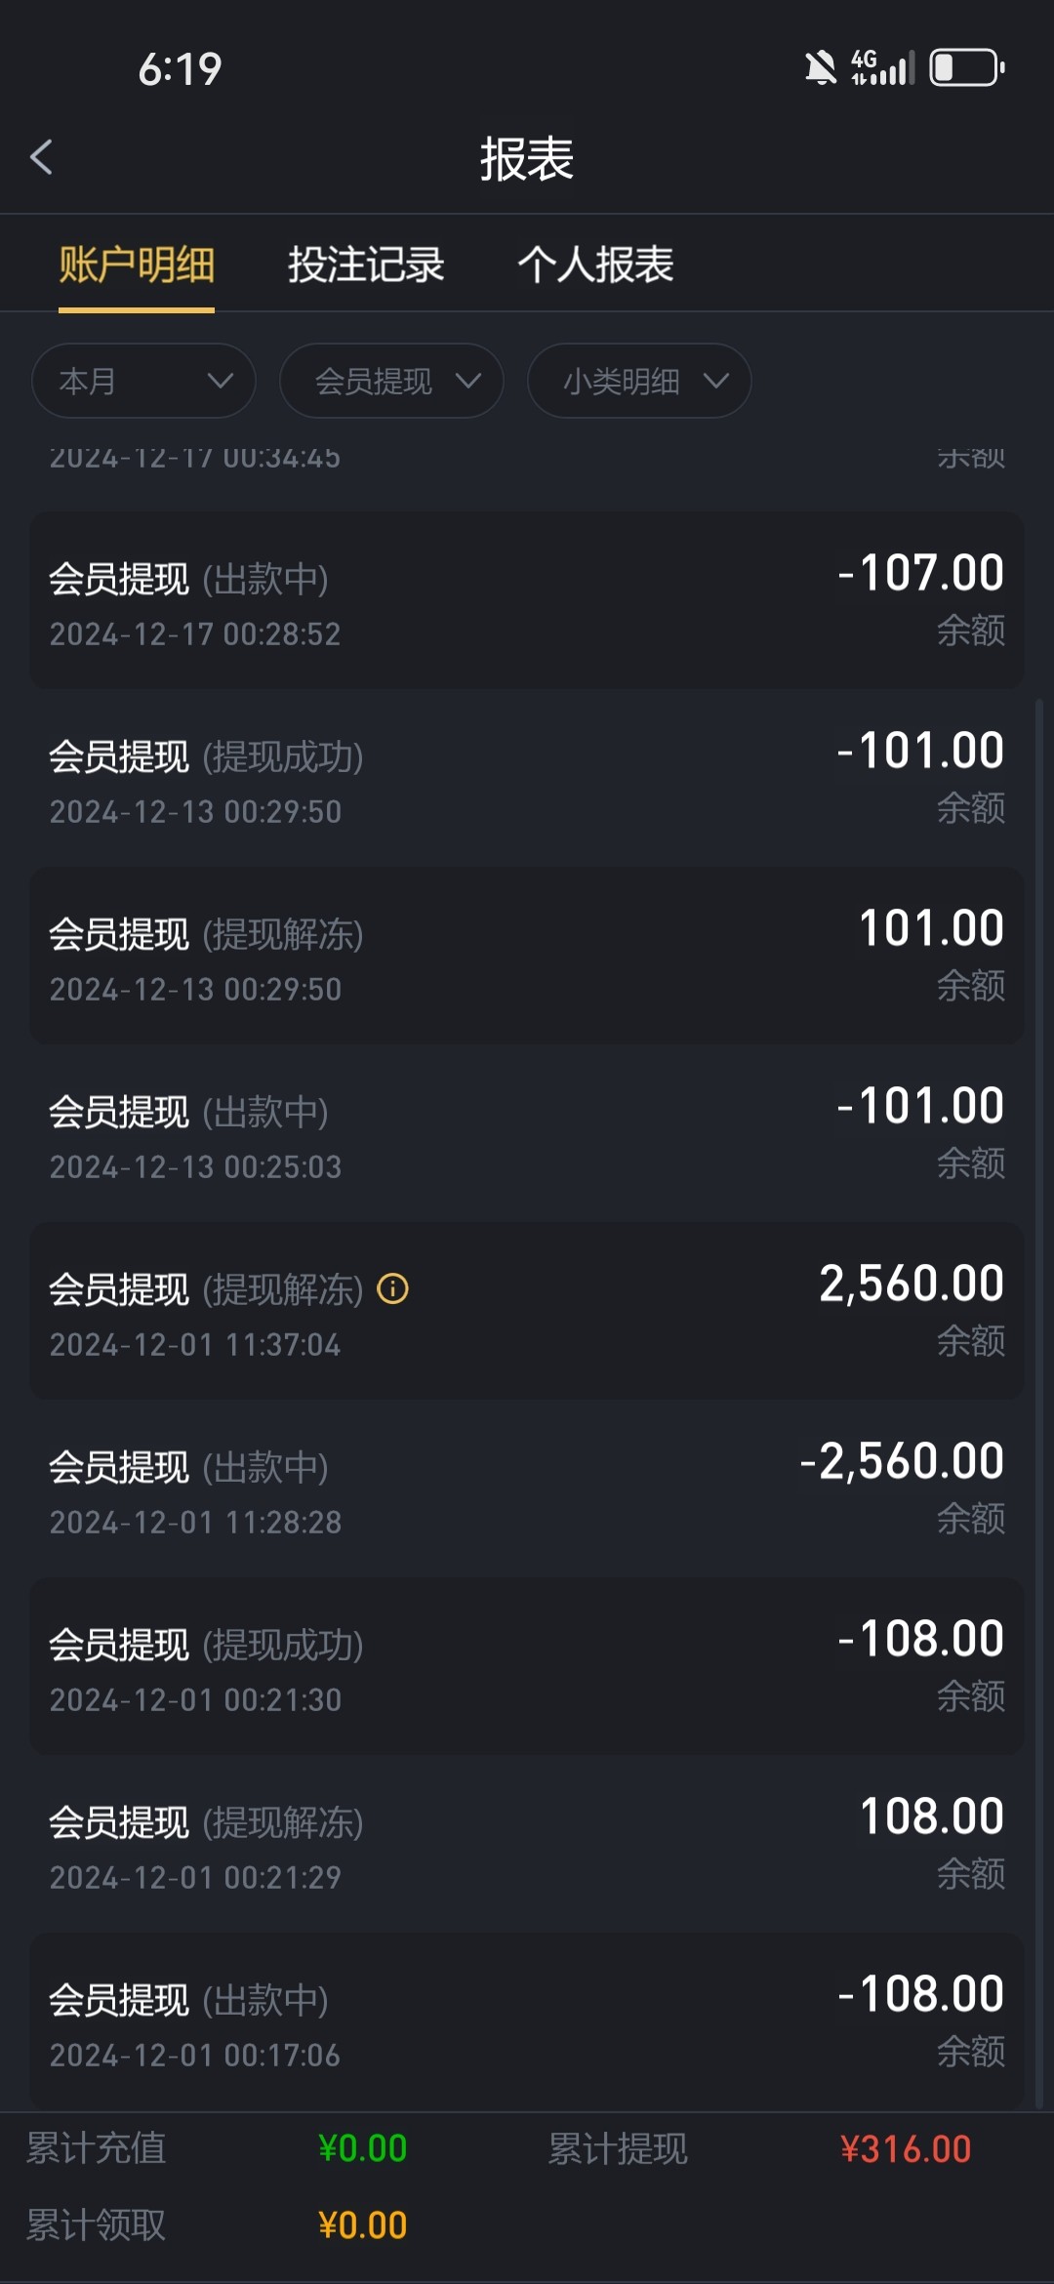Tap the clock time in status bar
The width and height of the screenshot is (1054, 2284).
(181, 69)
